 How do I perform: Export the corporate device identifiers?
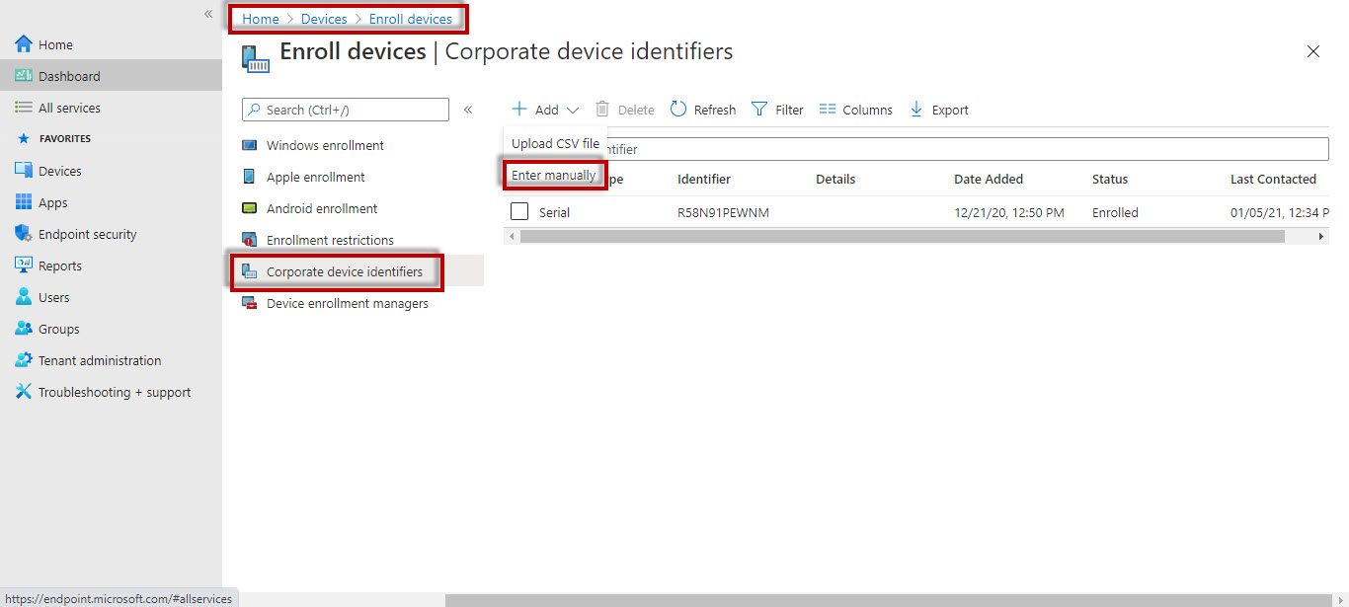point(937,109)
